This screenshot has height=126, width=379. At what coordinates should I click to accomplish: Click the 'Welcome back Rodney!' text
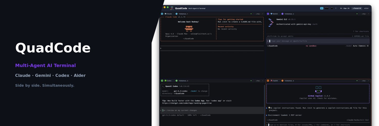tap(188, 22)
